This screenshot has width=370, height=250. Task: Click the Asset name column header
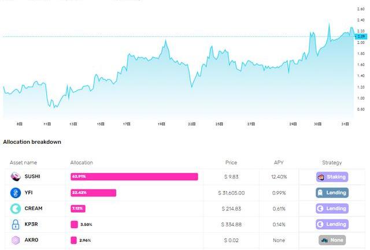pos(23,162)
